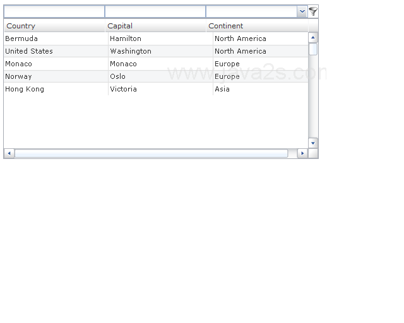The image size is (404, 323).
Task: Click the Capital filter text field
Action: click(x=155, y=11)
